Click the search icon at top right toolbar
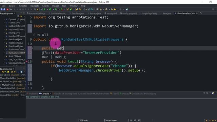The width and height of the screenshot is (217, 122). click(213, 9)
